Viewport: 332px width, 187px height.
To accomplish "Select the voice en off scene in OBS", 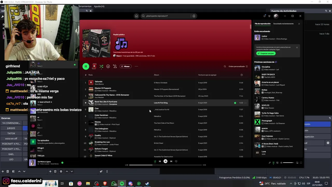I will [11, 139].
